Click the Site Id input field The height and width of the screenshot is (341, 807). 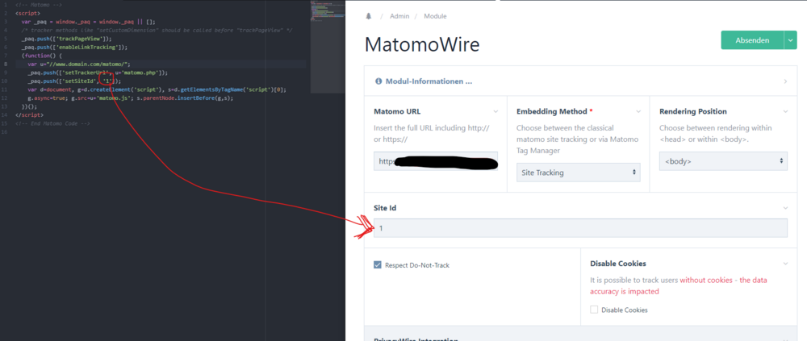coord(579,228)
